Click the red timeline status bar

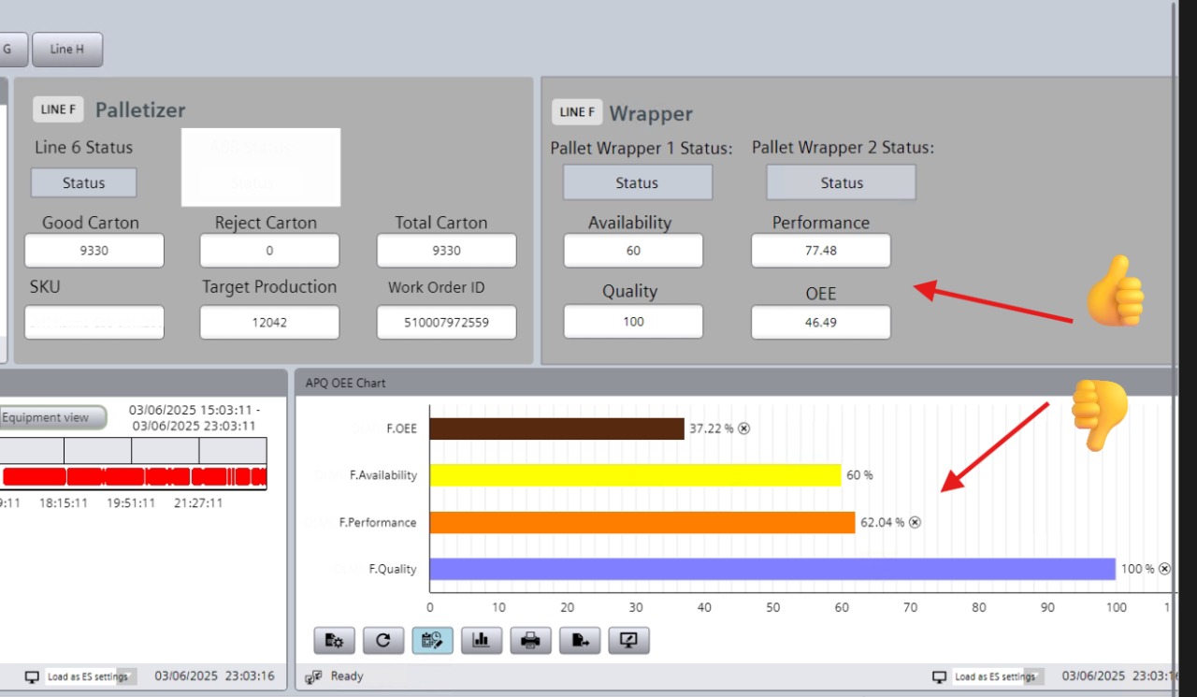point(134,477)
